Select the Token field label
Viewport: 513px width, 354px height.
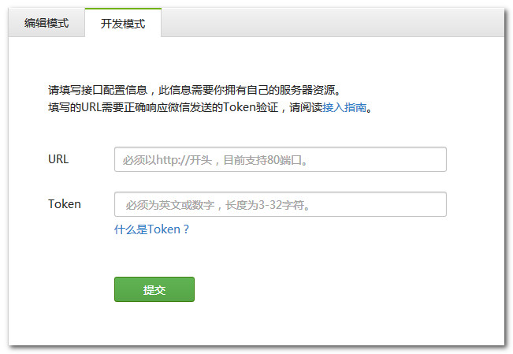click(65, 204)
